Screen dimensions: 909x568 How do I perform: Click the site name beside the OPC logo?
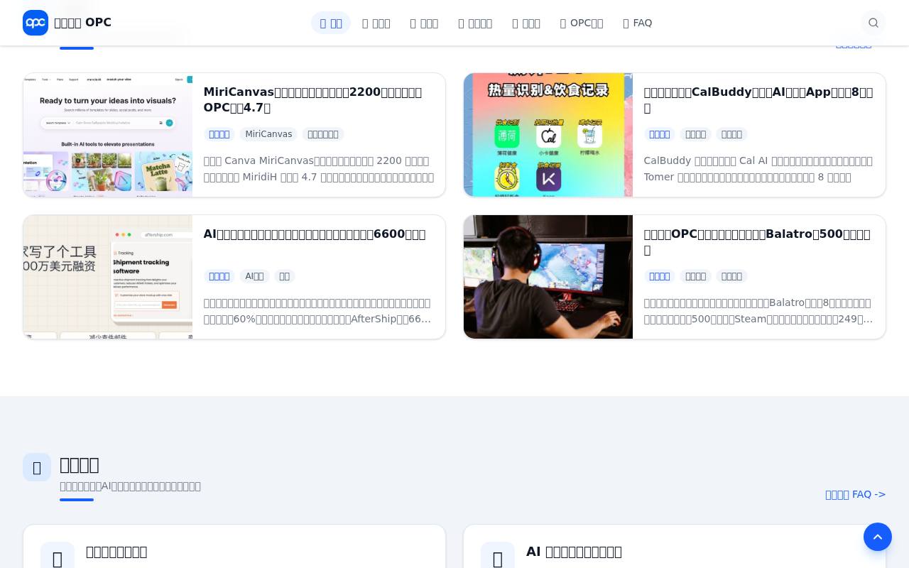82,23
